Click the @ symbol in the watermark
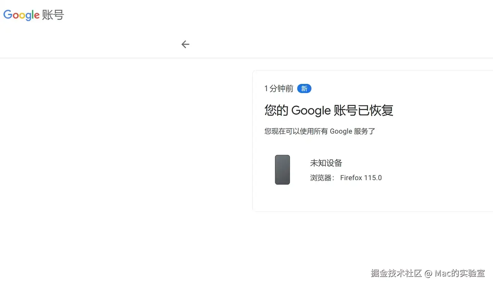The image size is (493, 286). (x=428, y=273)
